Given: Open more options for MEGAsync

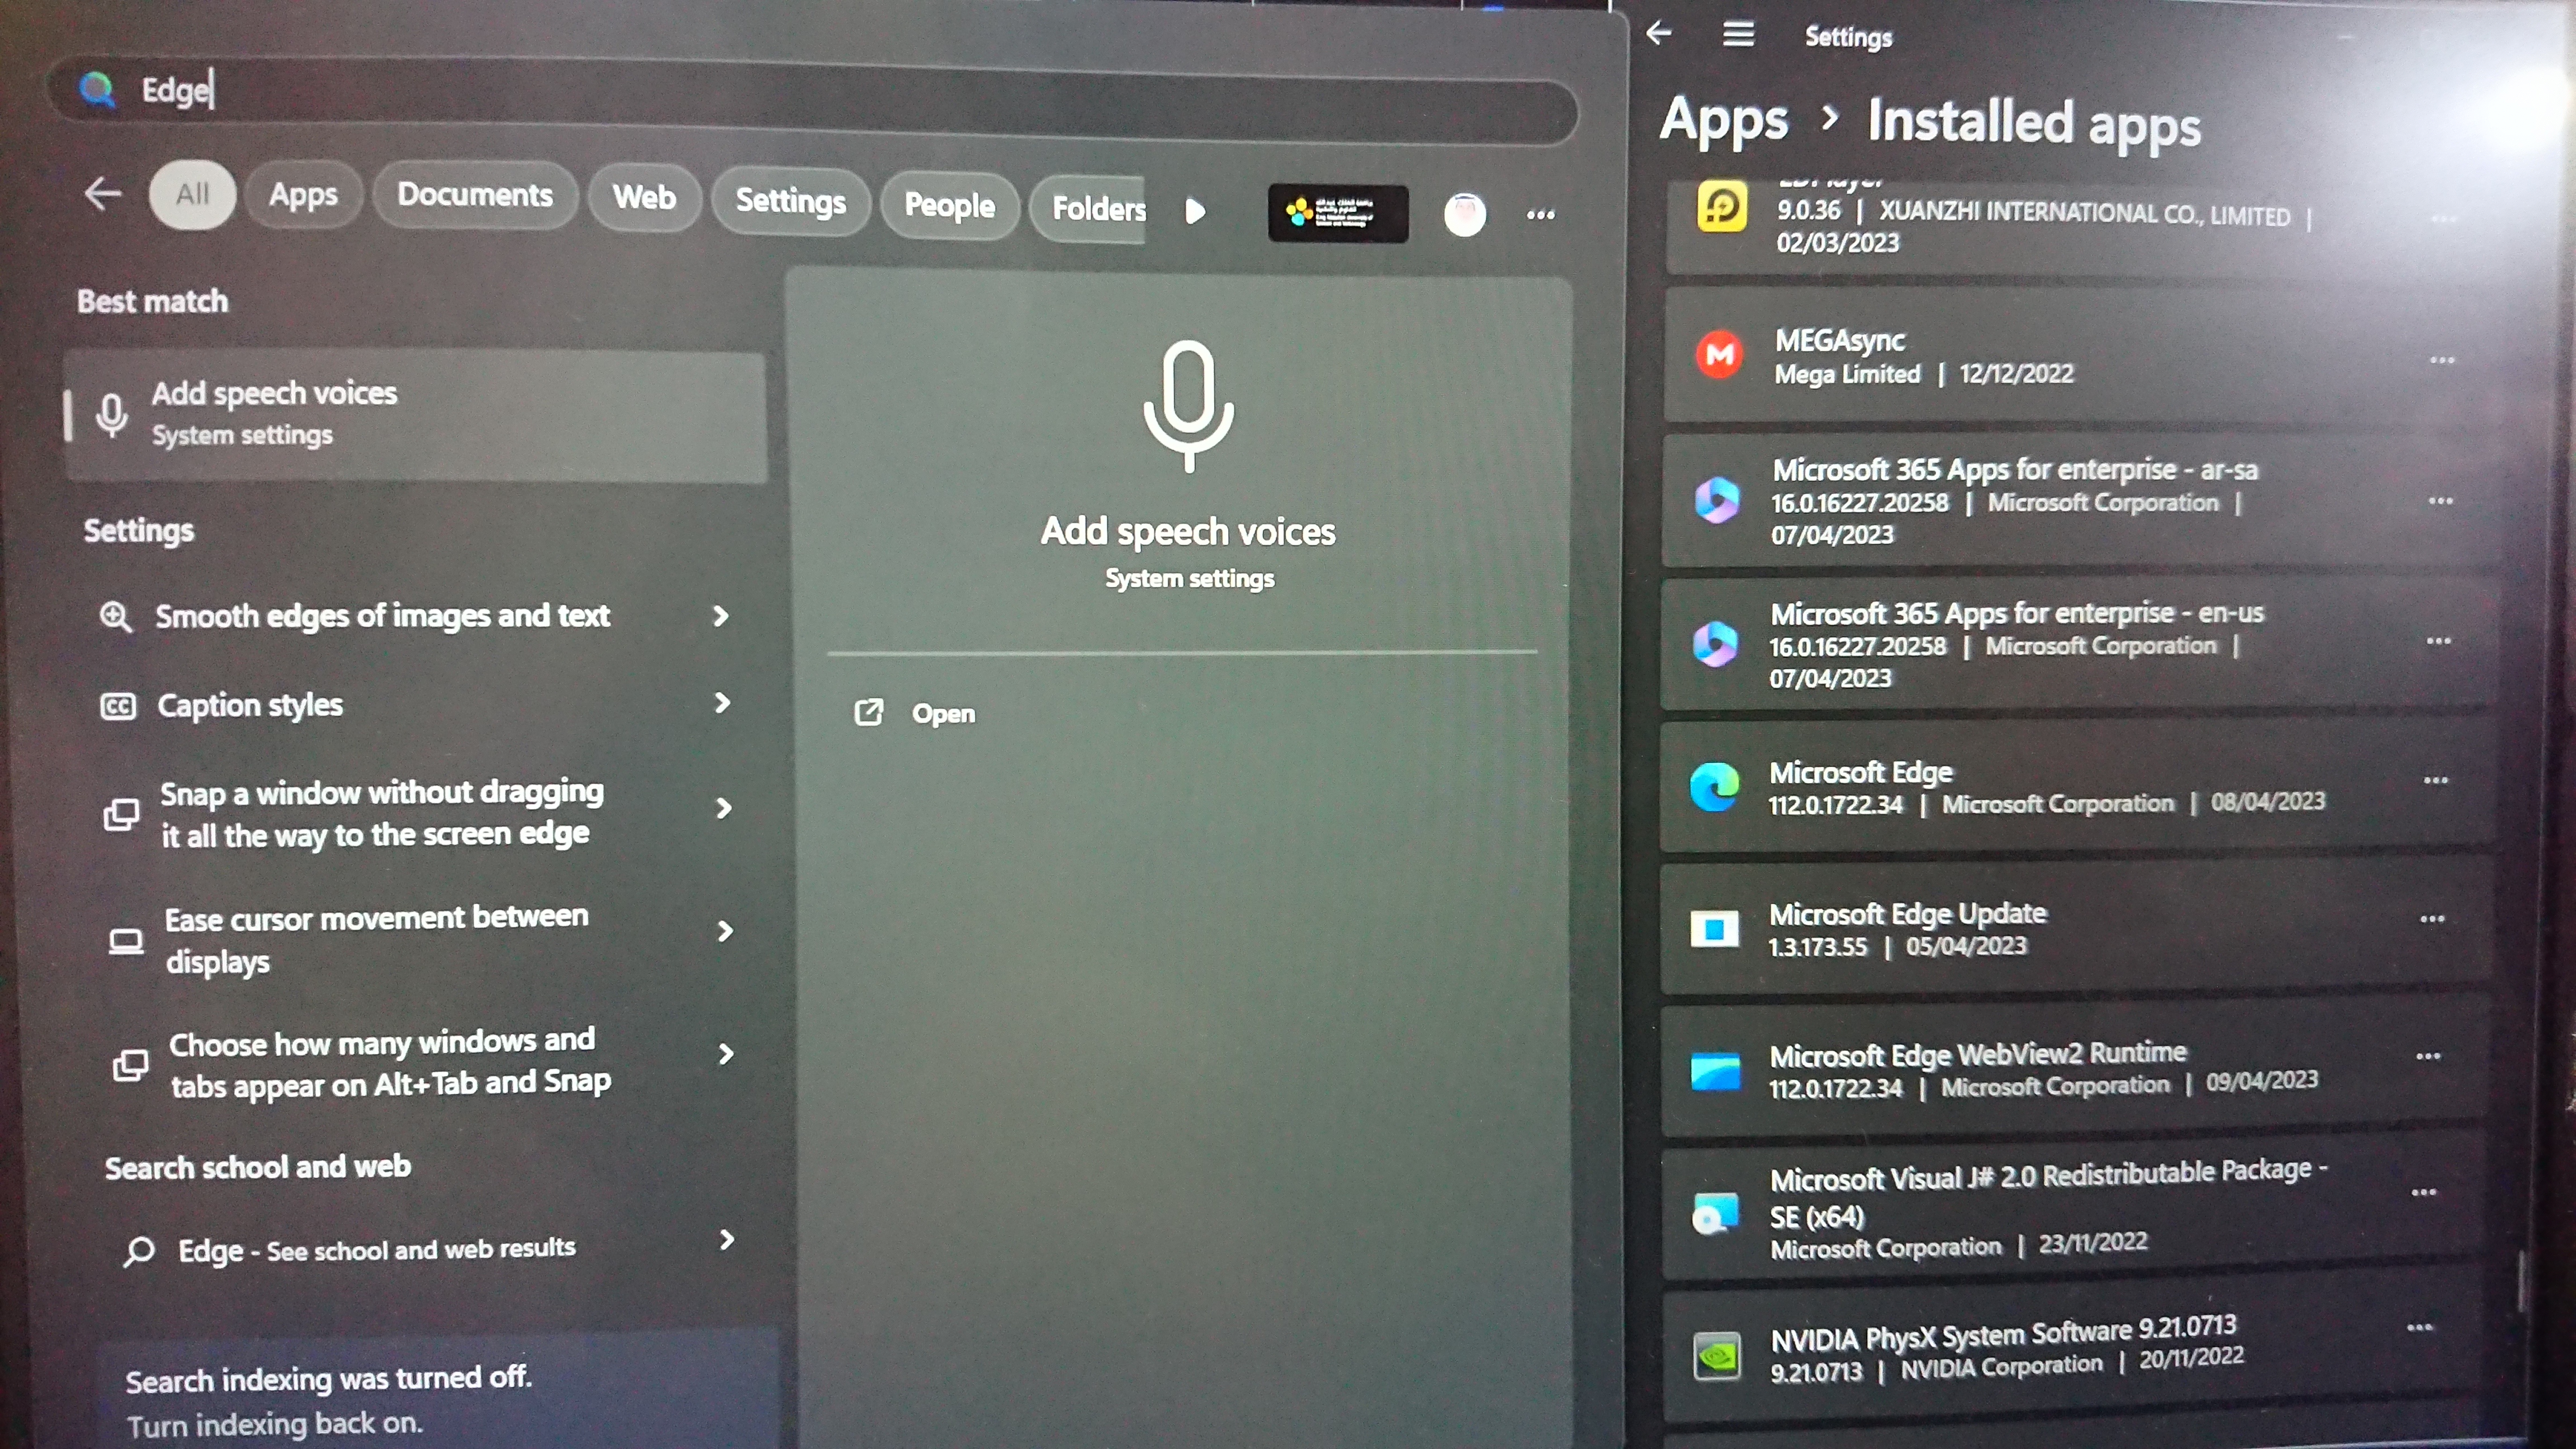Looking at the screenshot, I should [x=2441, y=360].
